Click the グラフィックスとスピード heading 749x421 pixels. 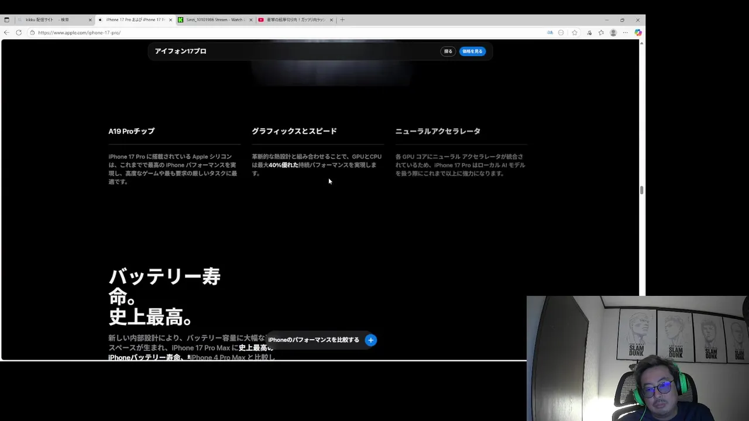pyautogui.click(x=294, y=131)
